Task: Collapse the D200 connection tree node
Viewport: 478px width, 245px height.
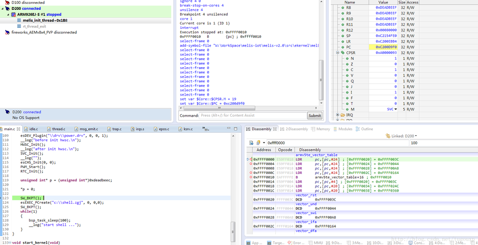Action: pyautogui.click(x=2, y=8)
